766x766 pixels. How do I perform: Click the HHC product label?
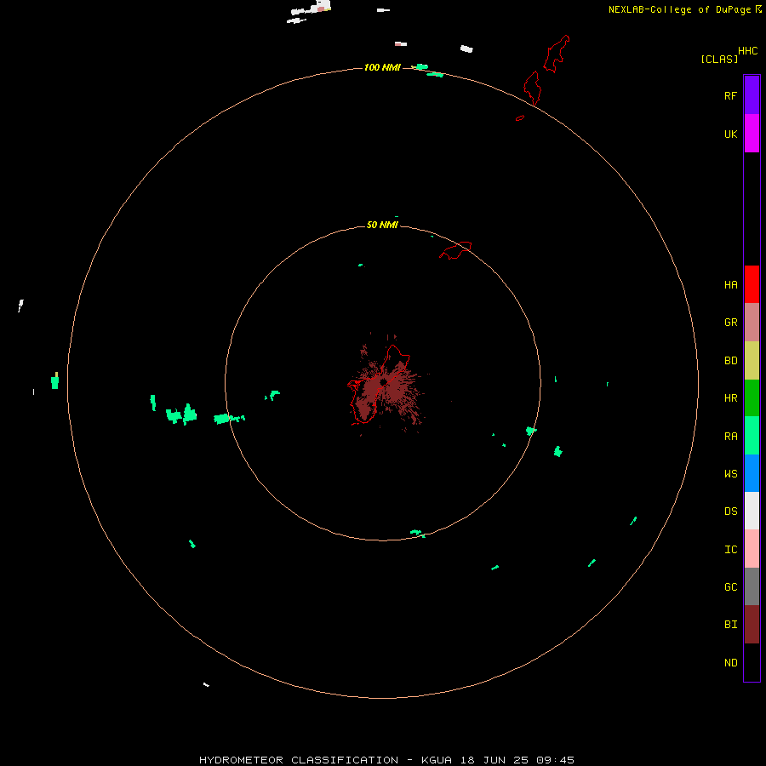tap(747, 51)
